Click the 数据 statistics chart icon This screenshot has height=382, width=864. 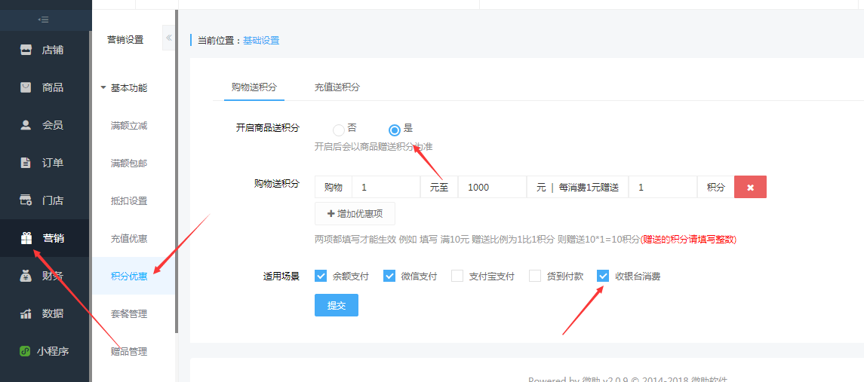[26, 313]
